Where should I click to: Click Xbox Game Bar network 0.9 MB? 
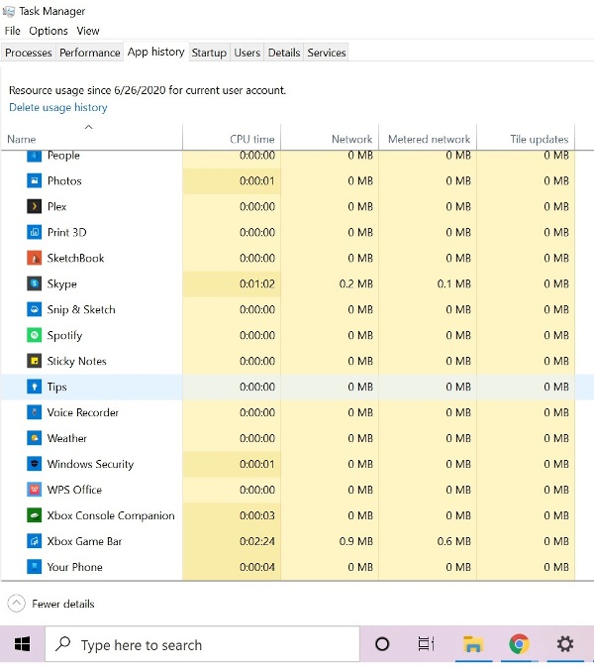pos(355,541)
